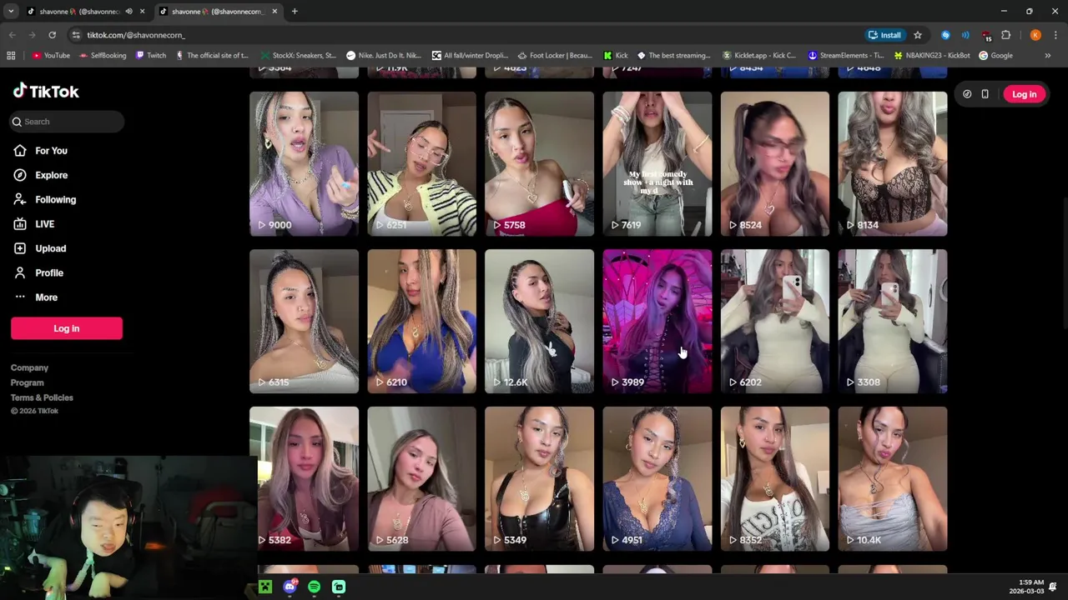This screenshot has height=600, width=1068.
Task: Open the Google bookmark
Action: pyautogui.click(x=995, y=56)
